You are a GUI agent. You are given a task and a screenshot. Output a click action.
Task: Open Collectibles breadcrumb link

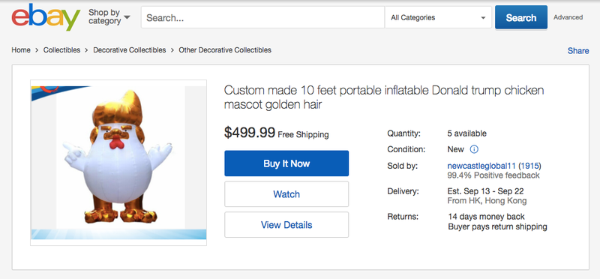[x=62, y=50]
